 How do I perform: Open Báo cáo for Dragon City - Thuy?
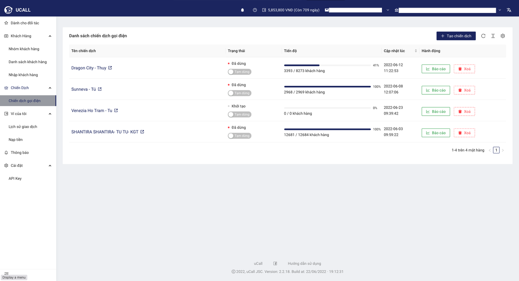coord(436,69)
